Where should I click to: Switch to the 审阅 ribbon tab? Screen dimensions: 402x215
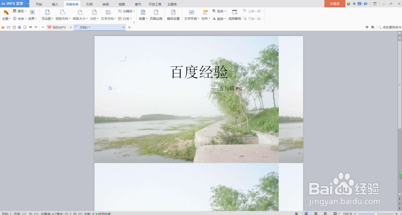[105, 4]
